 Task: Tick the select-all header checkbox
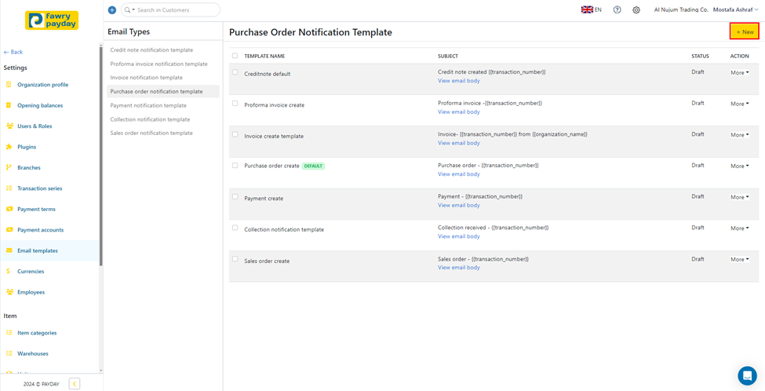point(235,56)
